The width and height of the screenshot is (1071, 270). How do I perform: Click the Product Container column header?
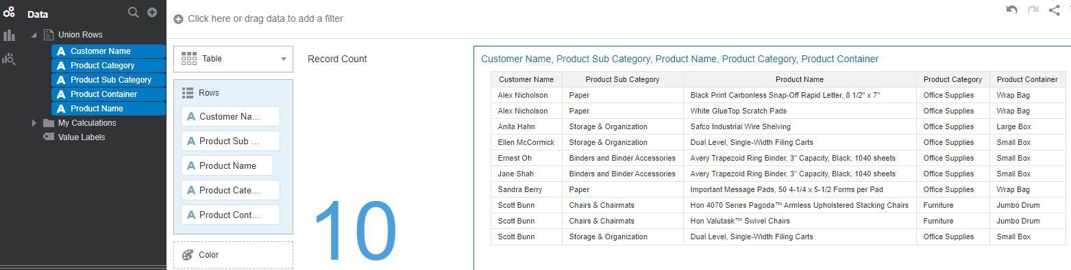click(x=1027, y=79)
